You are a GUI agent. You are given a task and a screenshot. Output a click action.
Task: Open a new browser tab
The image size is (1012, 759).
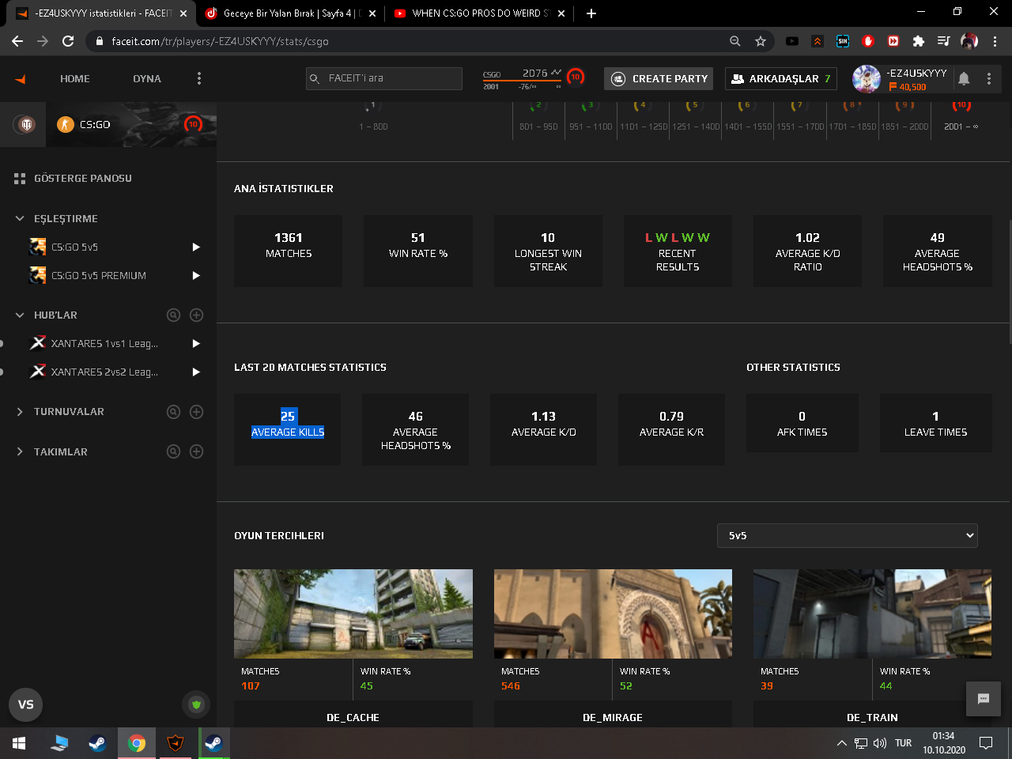[x=591, y=13]
